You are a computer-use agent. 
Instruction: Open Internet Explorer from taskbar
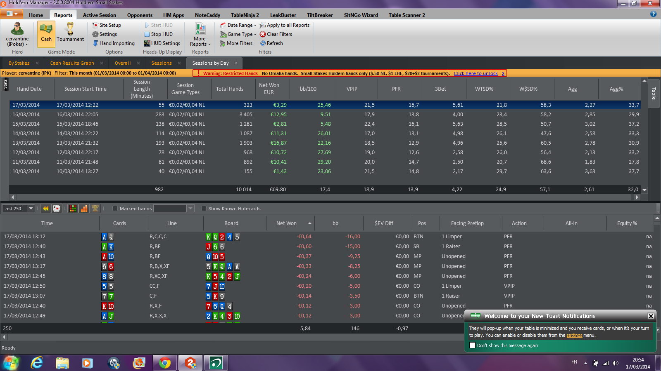(x=37, y=363)
